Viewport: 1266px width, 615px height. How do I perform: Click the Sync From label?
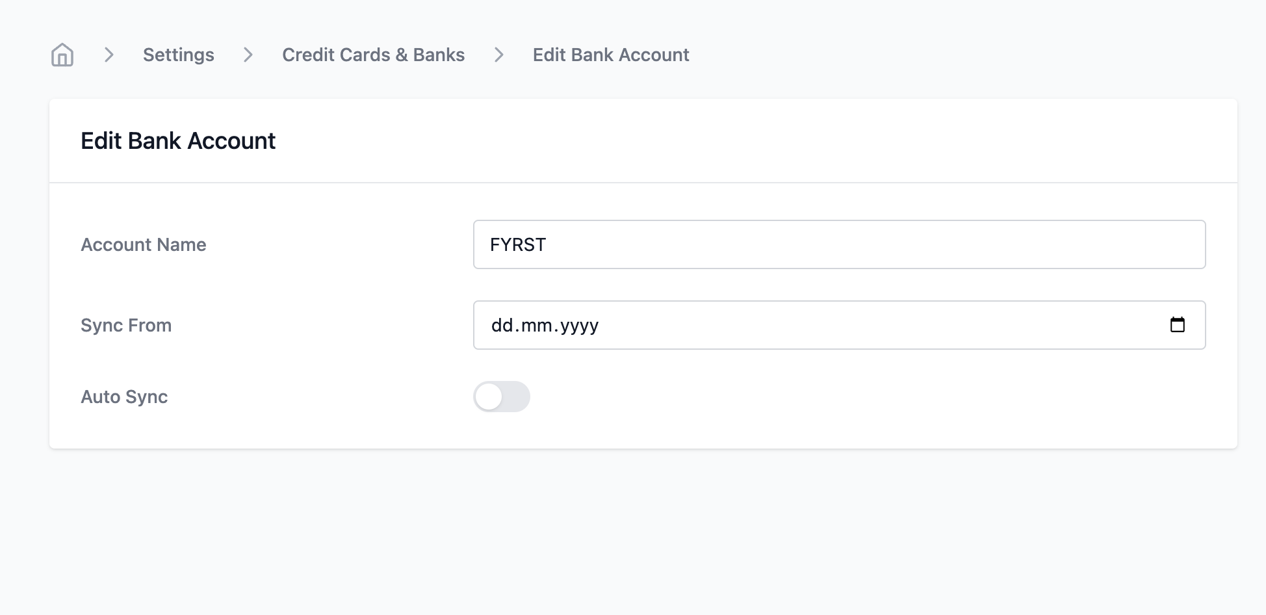126,325
